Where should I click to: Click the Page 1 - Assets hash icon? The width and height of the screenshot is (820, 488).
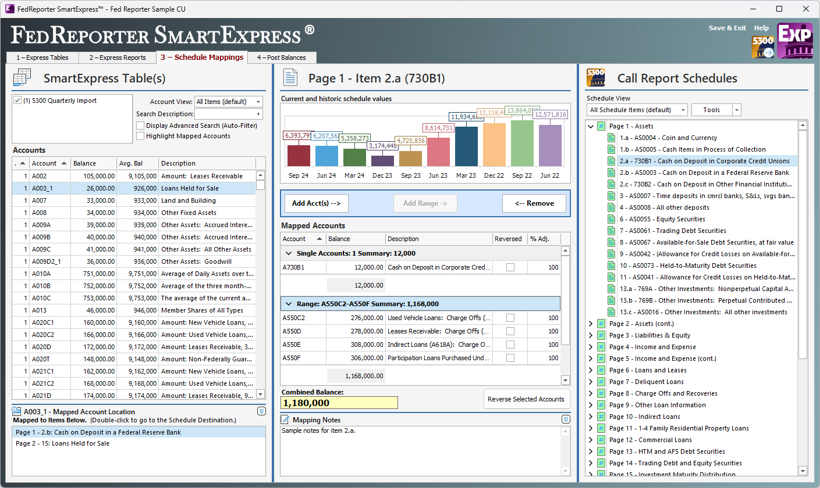602,126
